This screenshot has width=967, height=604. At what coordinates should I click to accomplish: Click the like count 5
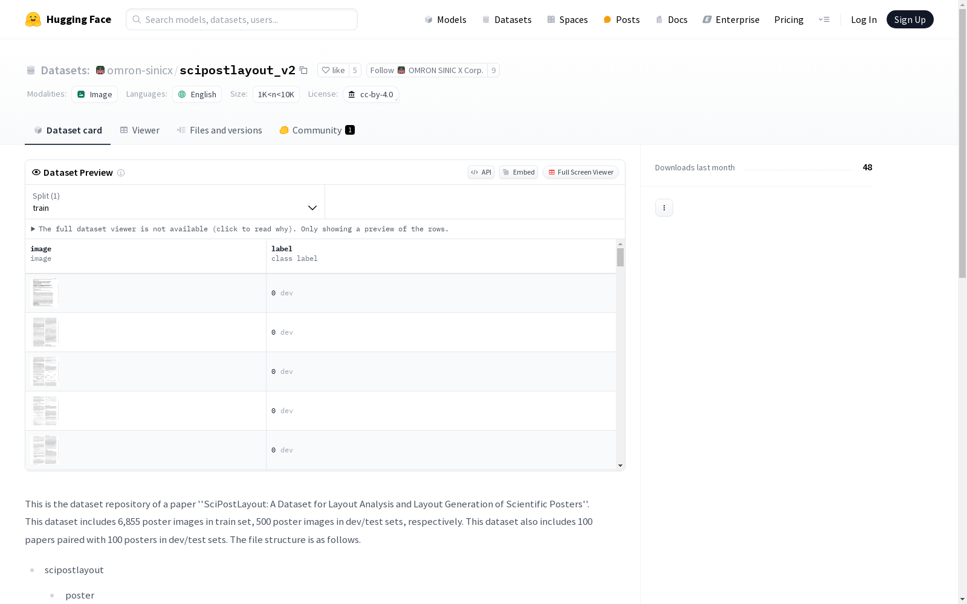355,70
